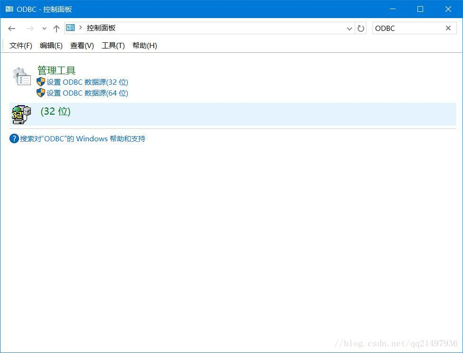Click the Control Panel icon in the address bar
The height and width of the screenshot is (353, 463).
click(x=70, y=28)
